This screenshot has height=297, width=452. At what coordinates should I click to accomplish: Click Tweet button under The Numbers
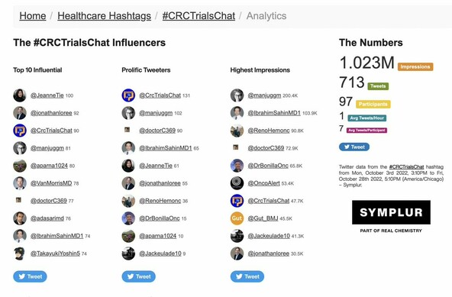point(354,147)
